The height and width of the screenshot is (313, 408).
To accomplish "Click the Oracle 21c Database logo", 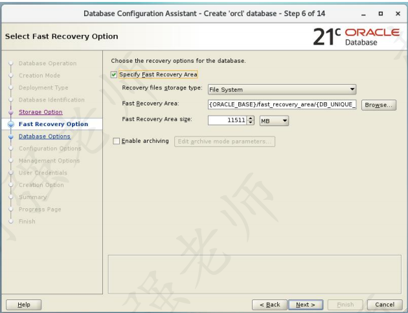I will coord(356,37).
